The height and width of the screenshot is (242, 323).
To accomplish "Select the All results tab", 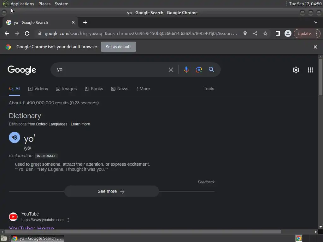I will [x=15, y=89].
